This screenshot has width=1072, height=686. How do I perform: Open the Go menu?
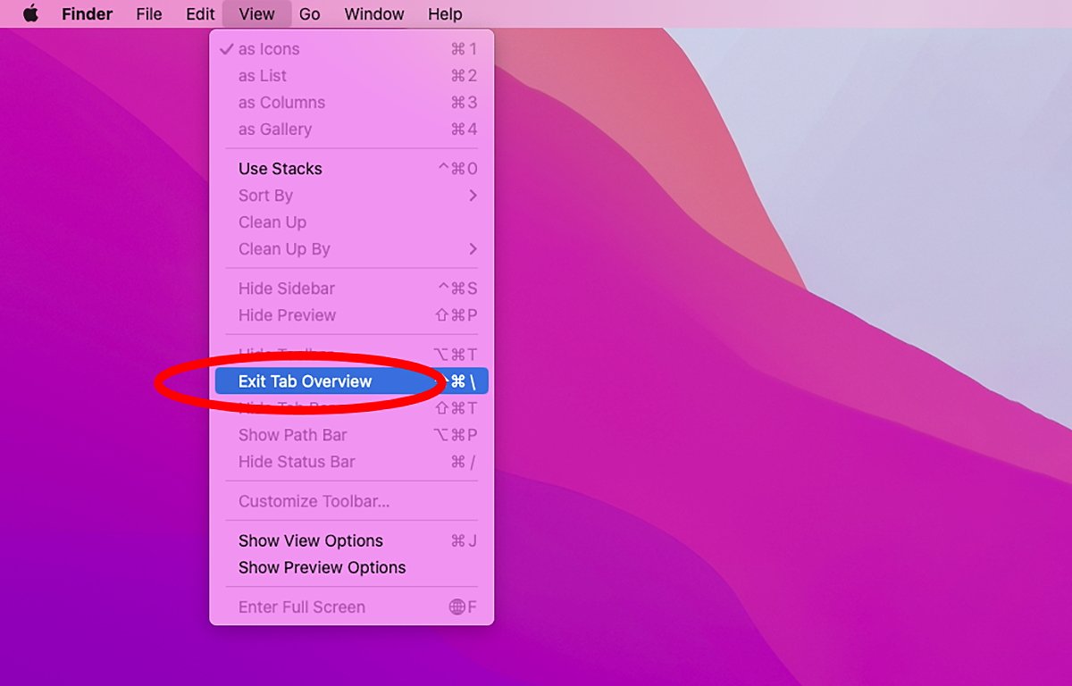coord(309,14)
